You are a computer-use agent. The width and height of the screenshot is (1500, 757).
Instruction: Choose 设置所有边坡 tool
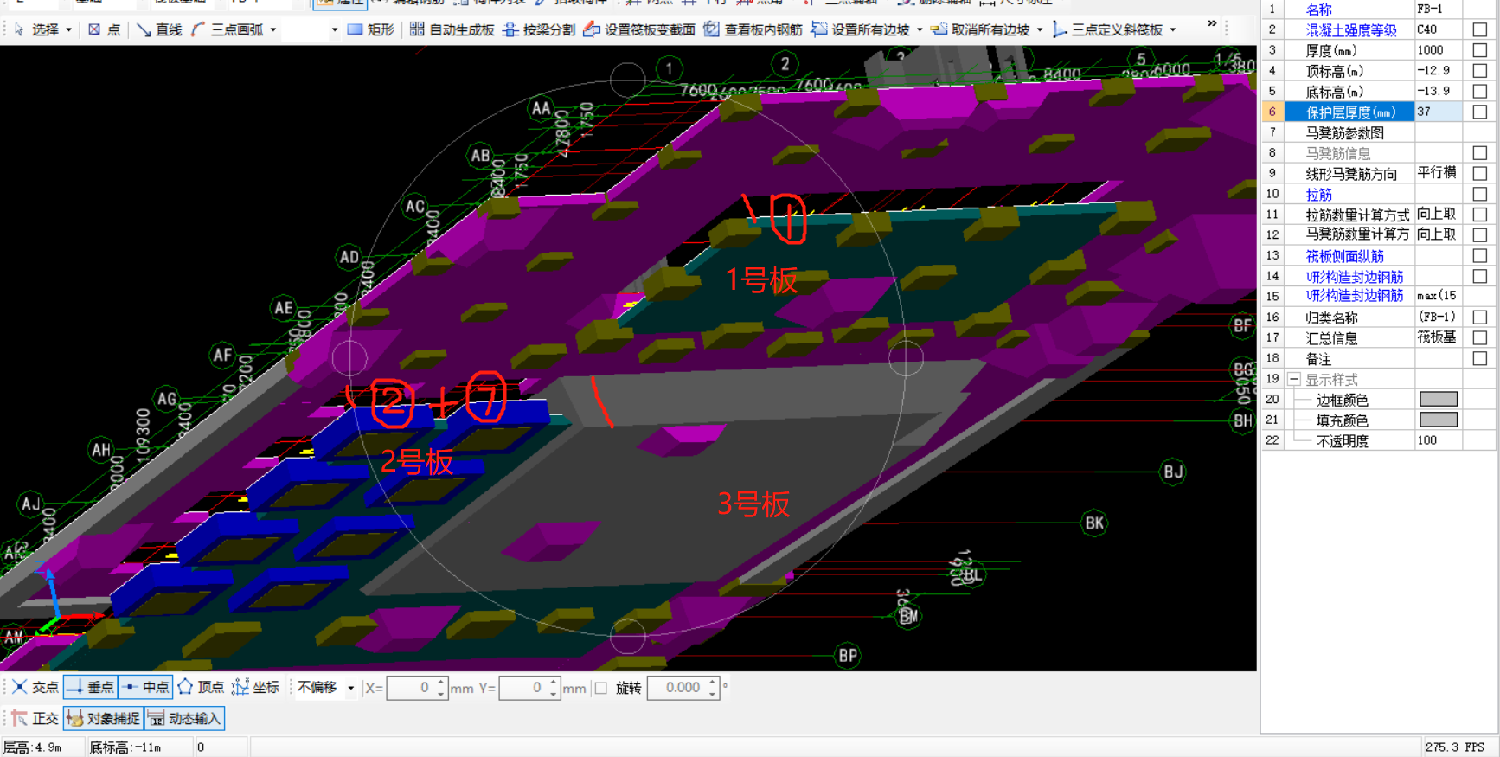coord(860,29)
